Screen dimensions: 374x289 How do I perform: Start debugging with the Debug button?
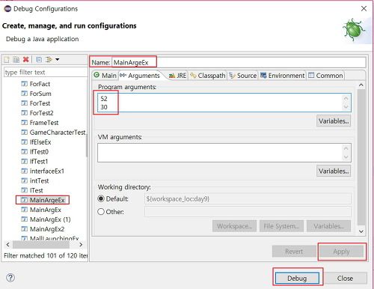coord(297,278)
